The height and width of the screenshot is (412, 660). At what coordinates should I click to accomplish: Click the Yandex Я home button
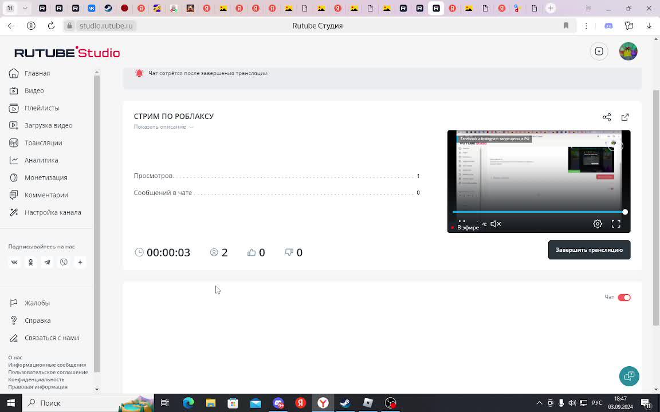[31, 26]
